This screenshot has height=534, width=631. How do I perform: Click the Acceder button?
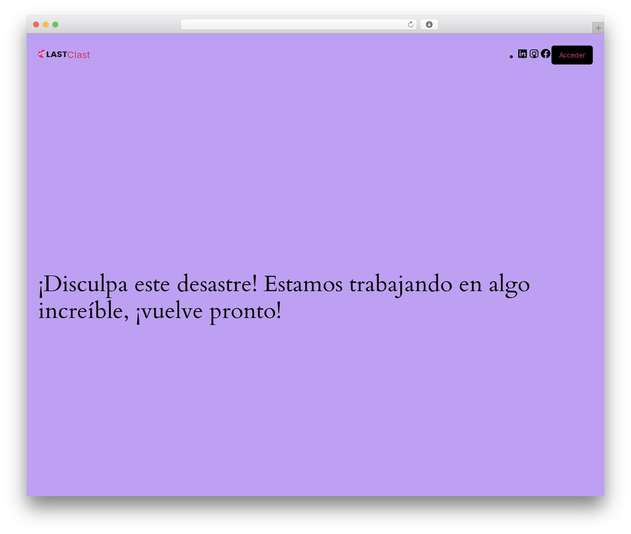(x=572, y=55)
